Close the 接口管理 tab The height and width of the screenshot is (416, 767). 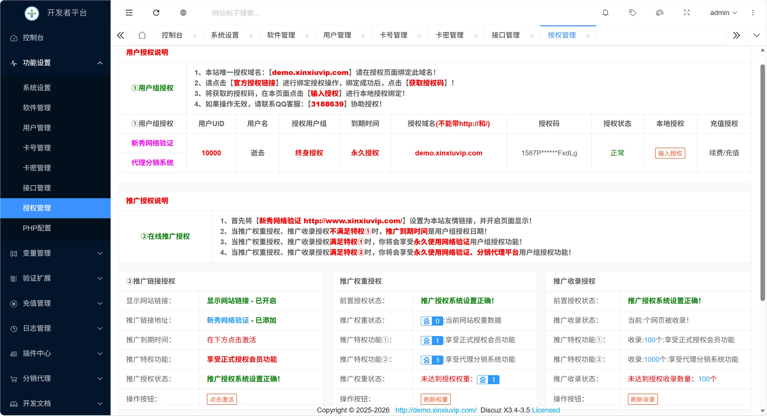(x=532, y=36)
